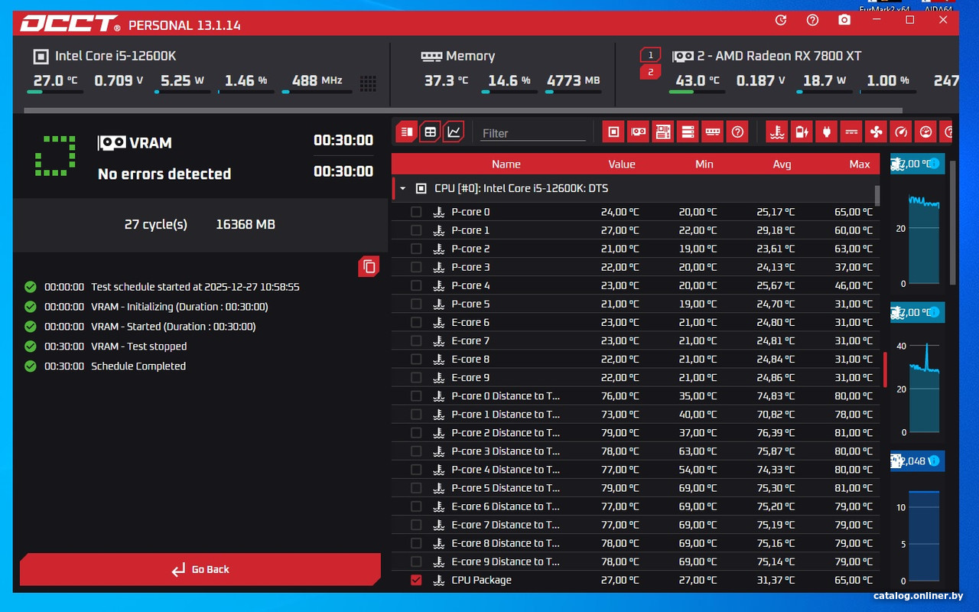Filter sensors by fan icon
Screen dimensions: 979x612
877,132
